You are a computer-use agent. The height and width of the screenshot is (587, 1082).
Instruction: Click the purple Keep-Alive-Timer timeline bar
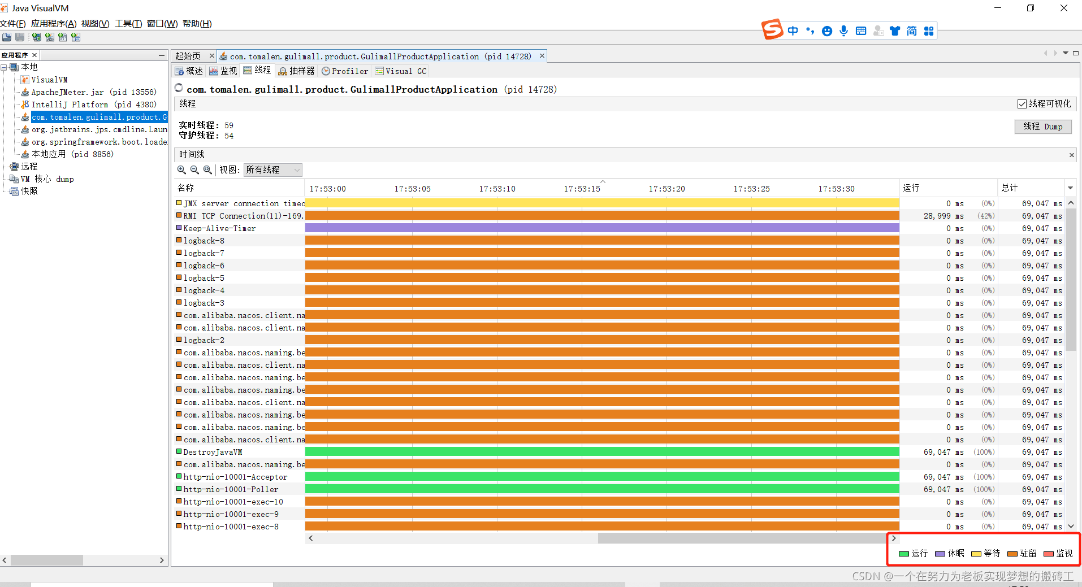tap(602, 228)
